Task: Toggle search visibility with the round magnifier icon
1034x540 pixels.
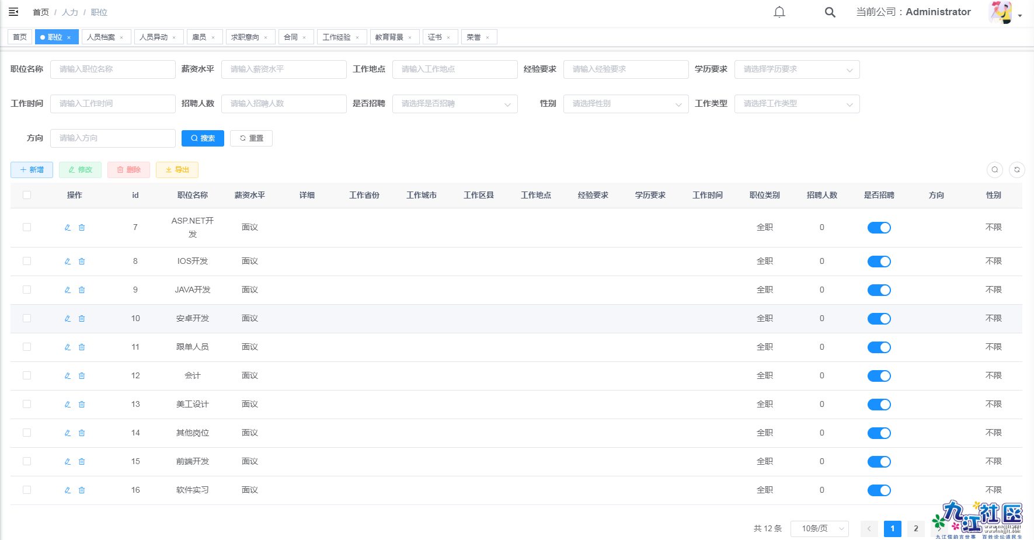Action: click(994, 170)
